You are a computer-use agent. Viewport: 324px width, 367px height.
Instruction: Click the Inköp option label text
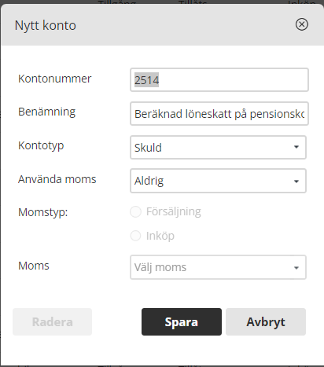160,236
